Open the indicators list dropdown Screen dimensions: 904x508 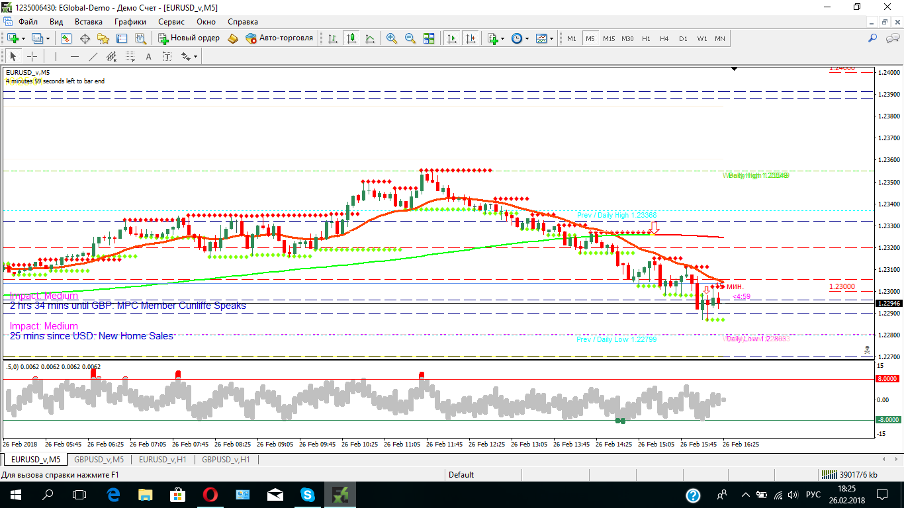(x=496, y=38)
